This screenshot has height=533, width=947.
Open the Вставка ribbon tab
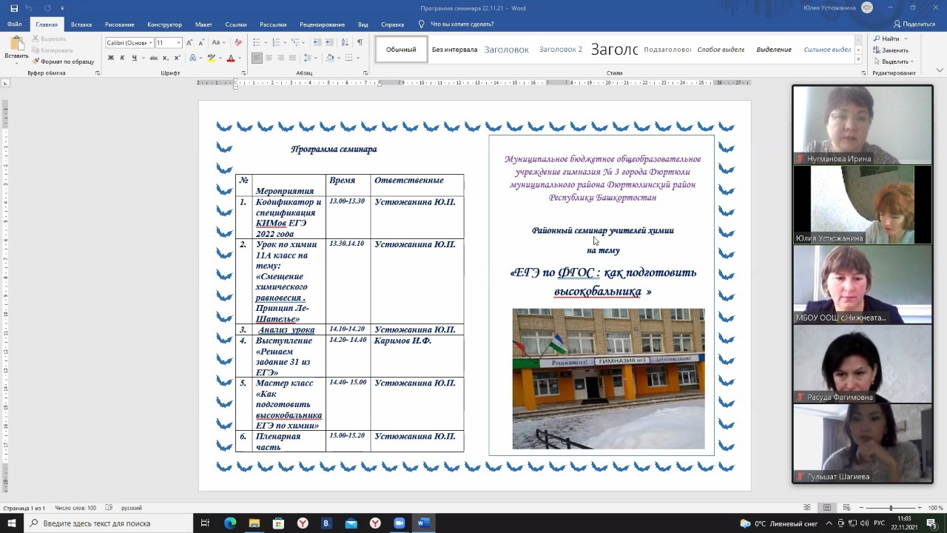[x=81, y=24]
